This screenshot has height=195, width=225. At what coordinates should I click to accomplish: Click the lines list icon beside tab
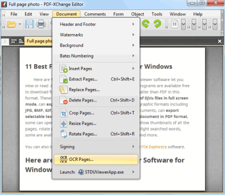point(21,41)
